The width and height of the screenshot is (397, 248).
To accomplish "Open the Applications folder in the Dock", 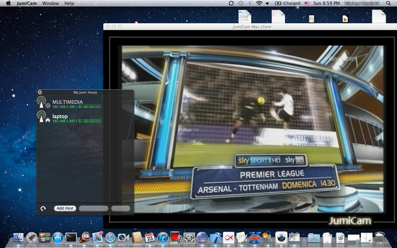I will click(314, 238).
